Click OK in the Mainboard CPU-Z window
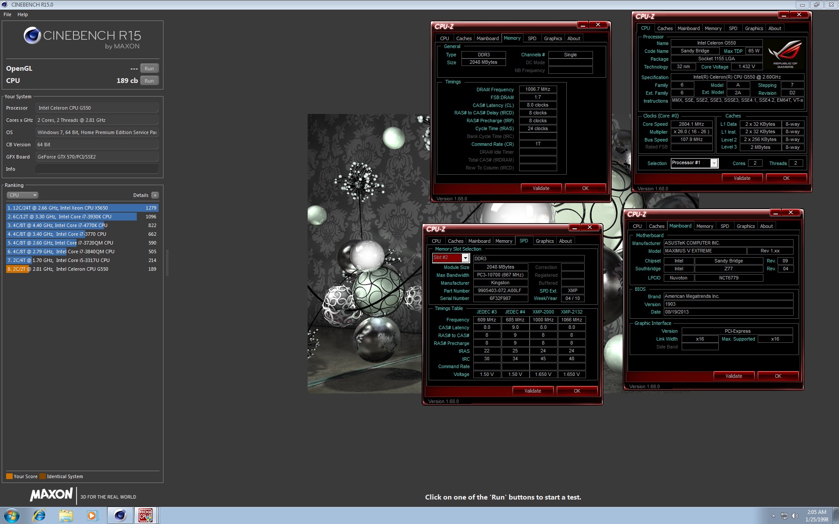This screenshot has width=839, height=524. tap(778, 376)
